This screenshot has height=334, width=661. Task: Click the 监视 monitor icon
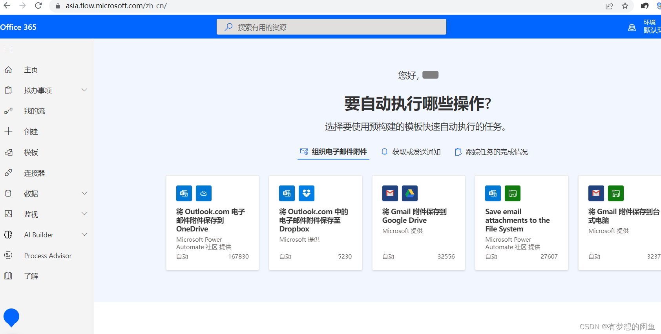[8, 214]
